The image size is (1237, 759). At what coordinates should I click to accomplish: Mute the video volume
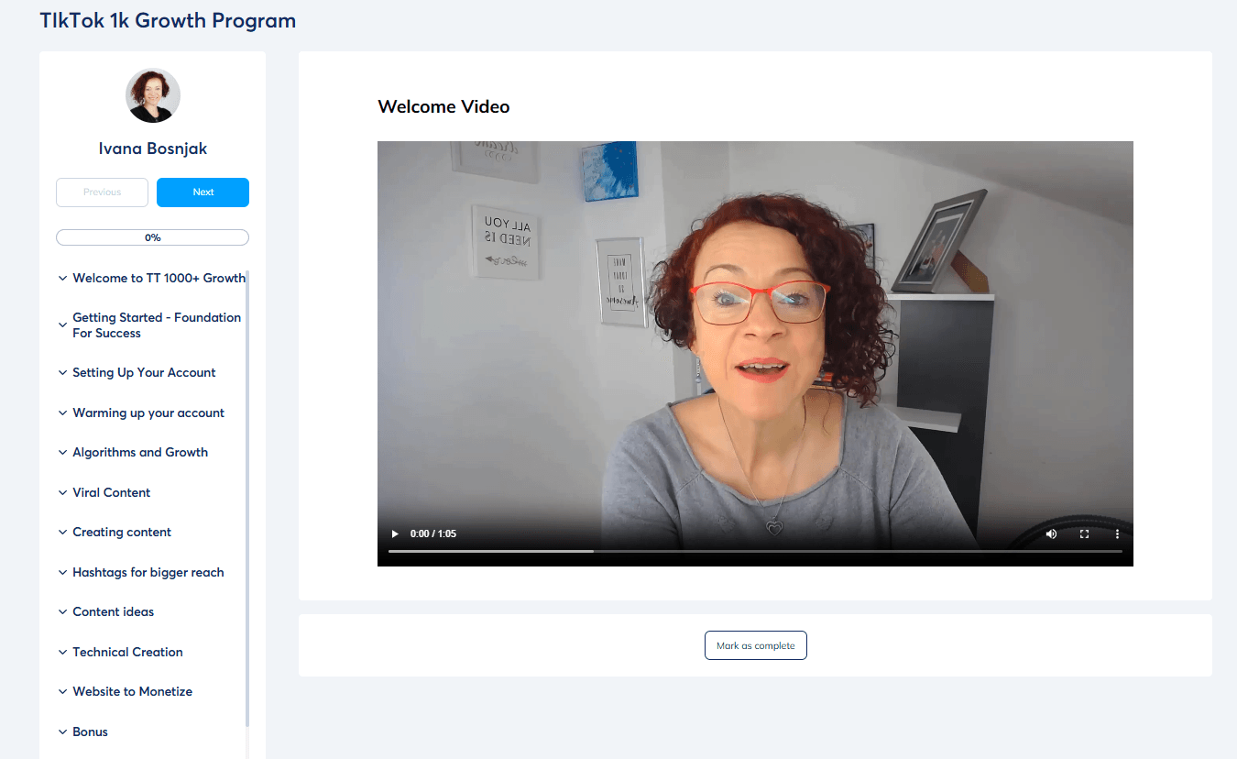(1051, 533)
